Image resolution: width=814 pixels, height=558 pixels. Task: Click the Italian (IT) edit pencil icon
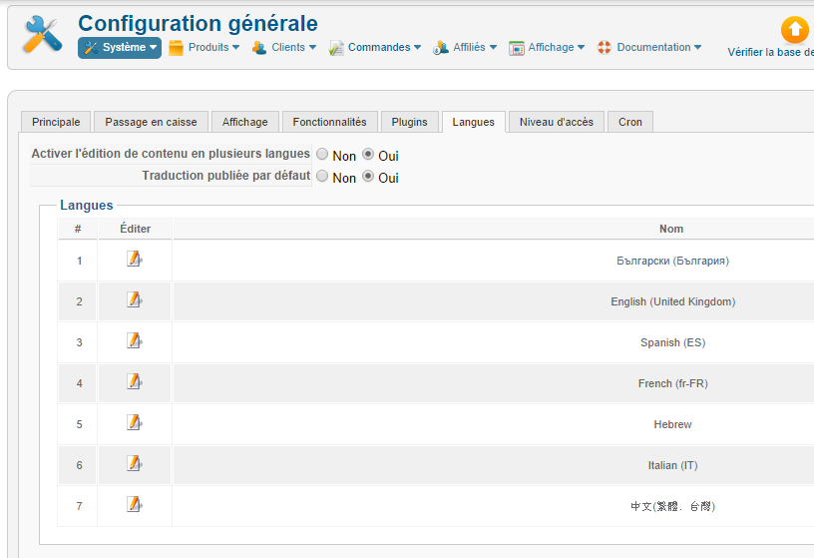[x=135, y=464]
